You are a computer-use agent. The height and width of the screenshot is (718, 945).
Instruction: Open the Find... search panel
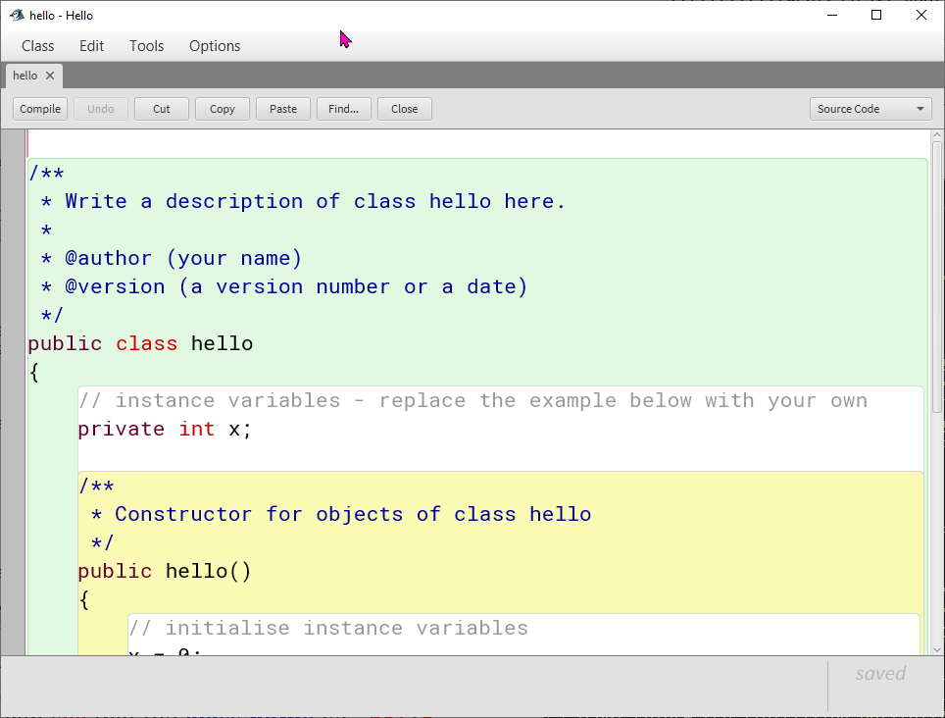(x=343, y=109)
